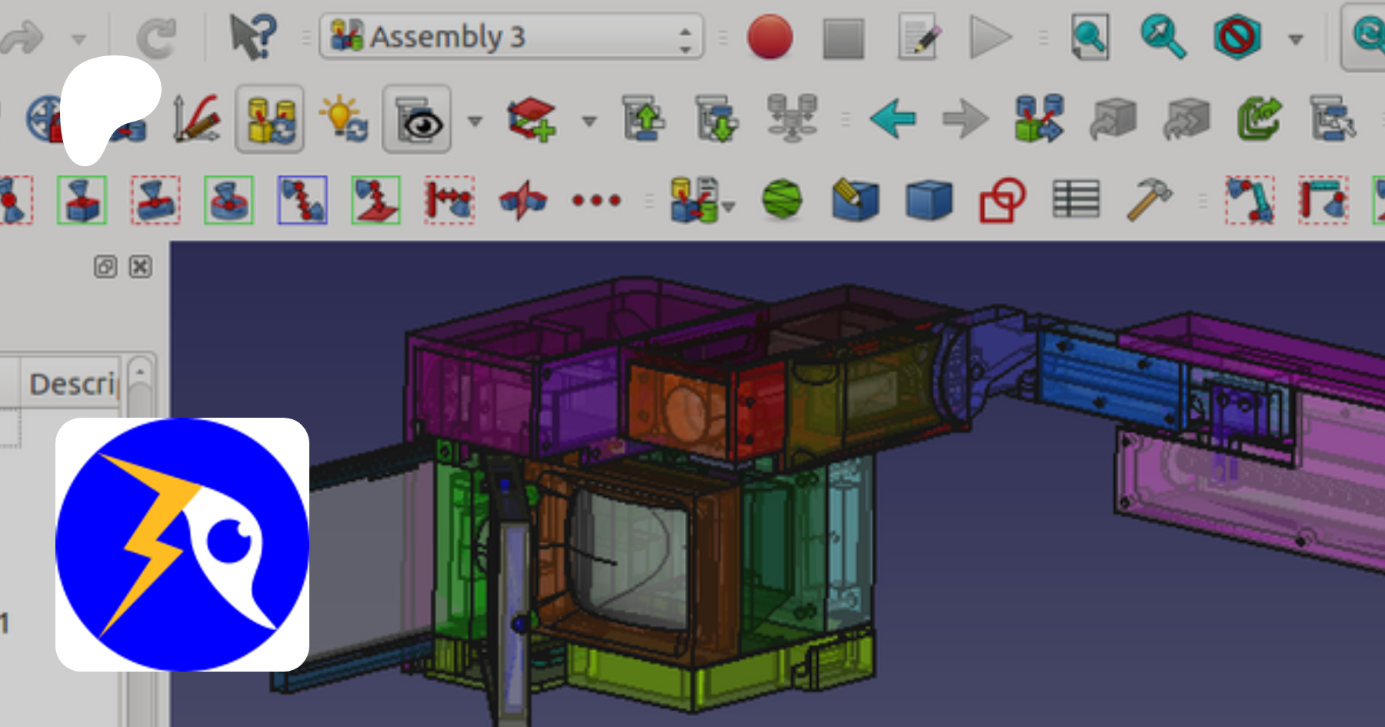Click the three red dots constraint icon
Viewport: 1385px width, 727px height.
tap(596, 201)
